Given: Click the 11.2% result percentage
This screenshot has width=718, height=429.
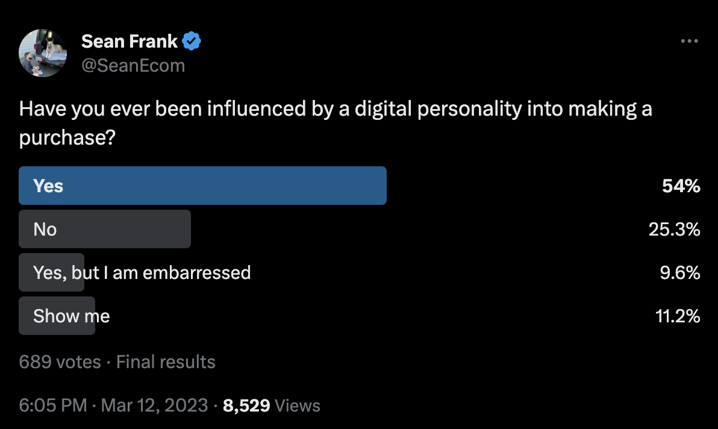Looking at the screenshot, I should pos(678,316).
